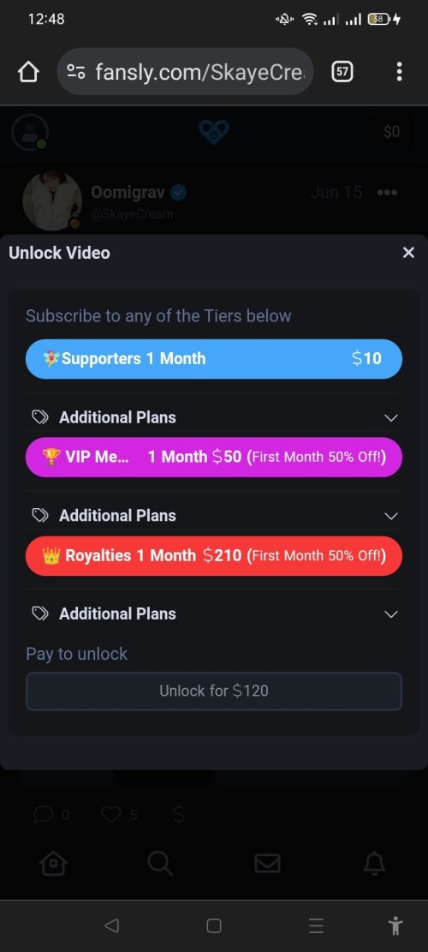Tap the Android back navigation button
The width and height of the screenshot is (428, 952).
[111, 925]
